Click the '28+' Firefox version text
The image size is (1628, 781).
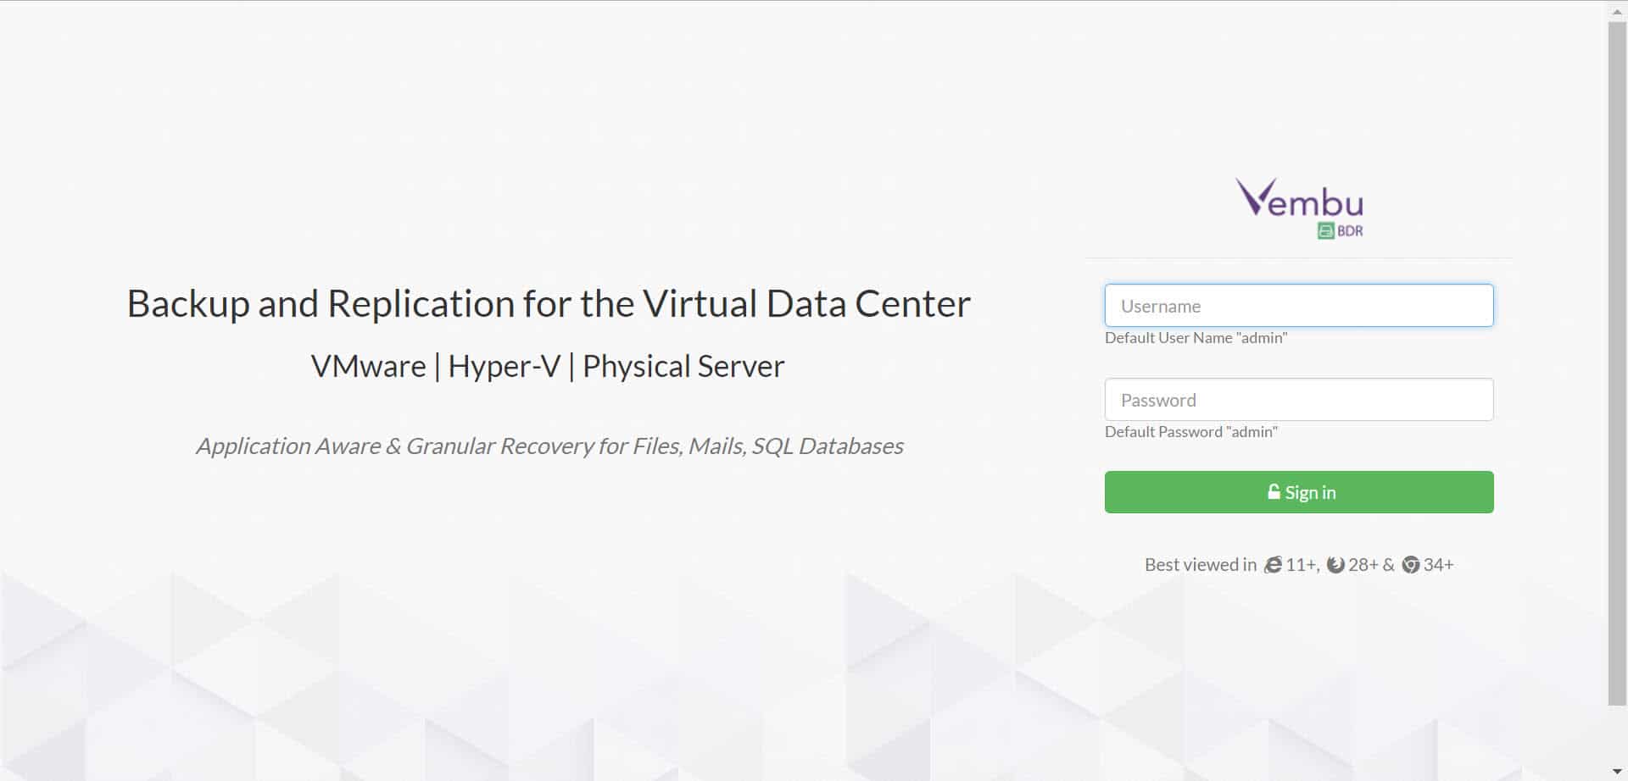pyautogui.click(x=1363, y=565)
